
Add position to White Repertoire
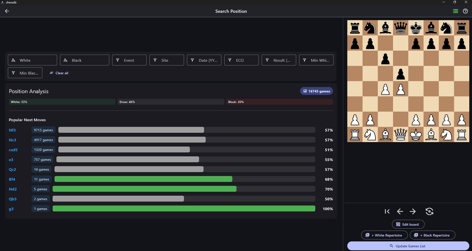click(384, 235)
